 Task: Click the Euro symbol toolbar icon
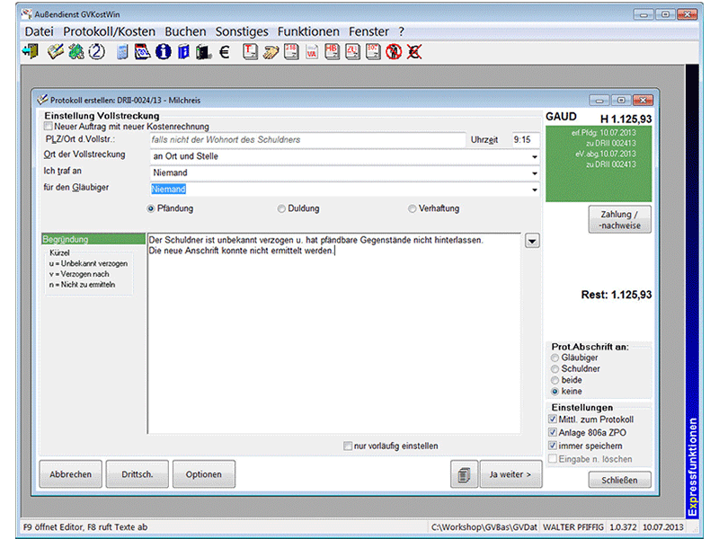[223, 52]
